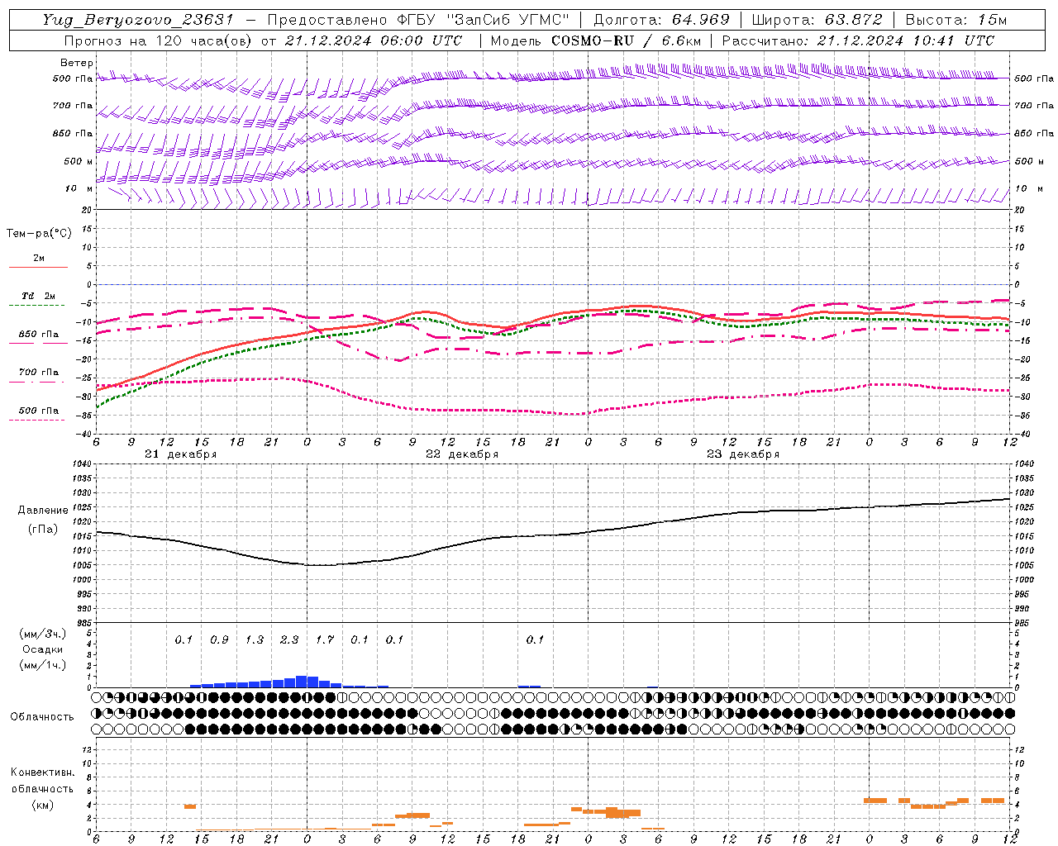Click the 2.3 three-hour precipitation value

tap(289, 639)
